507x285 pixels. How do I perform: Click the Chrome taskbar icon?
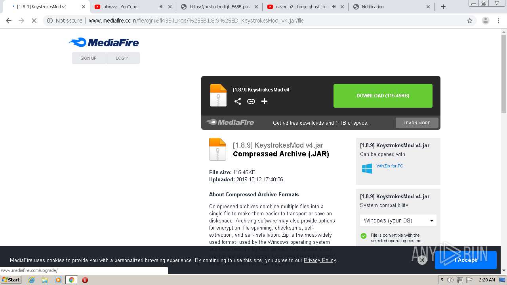tap(72, 280)
